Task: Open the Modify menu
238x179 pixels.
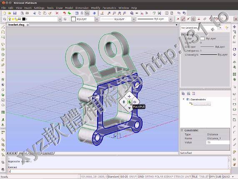Action: tap(95, 8)
